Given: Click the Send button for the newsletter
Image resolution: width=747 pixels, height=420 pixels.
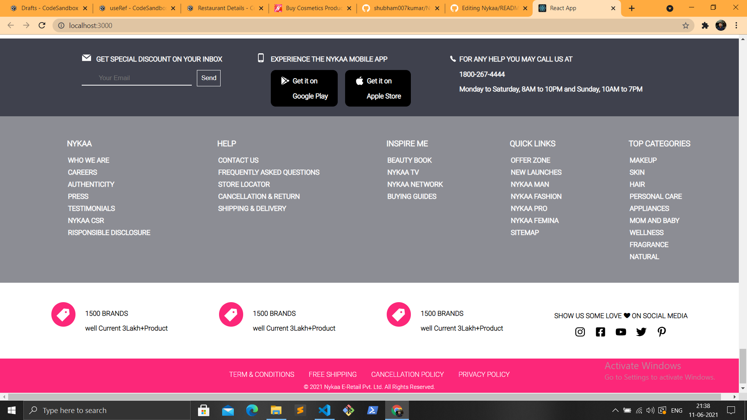Looking at the screenshot, I should point(209,78).
